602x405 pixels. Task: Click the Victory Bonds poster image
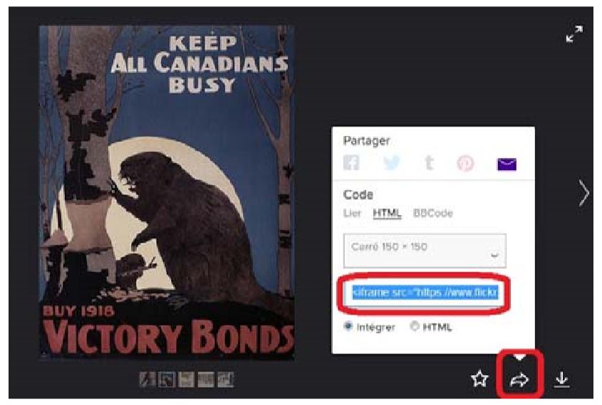[167, 192]
